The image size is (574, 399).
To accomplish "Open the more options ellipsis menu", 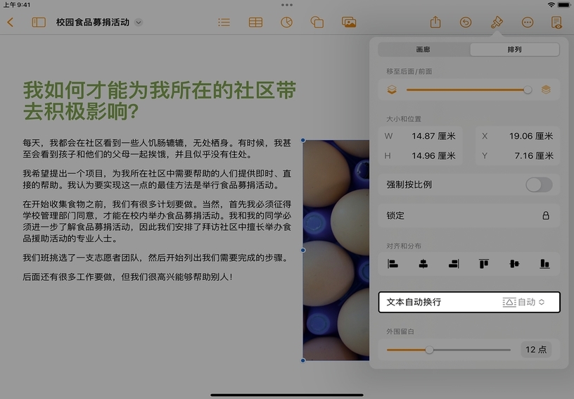I will click(x=528, y=23).
